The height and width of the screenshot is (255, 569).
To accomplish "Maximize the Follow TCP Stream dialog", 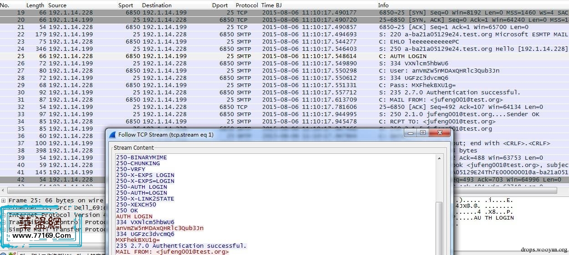I will (423, 133).
